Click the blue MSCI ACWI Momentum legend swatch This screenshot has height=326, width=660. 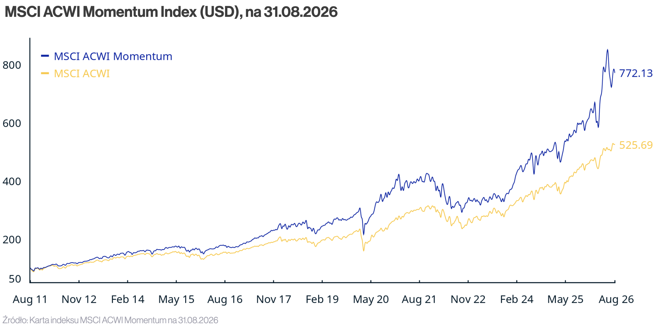point(45,56)
